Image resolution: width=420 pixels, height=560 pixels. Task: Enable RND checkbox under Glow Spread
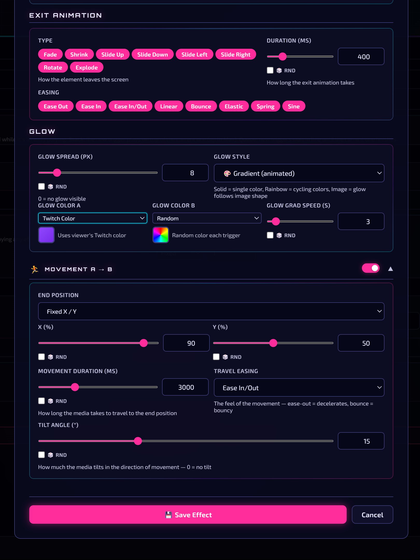[41, 187]
